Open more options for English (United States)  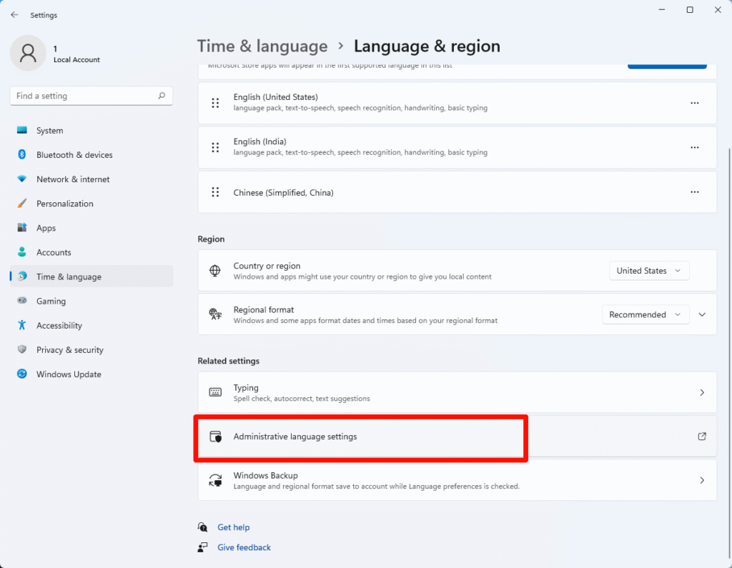pyautogui.click(x=694, y=103)
